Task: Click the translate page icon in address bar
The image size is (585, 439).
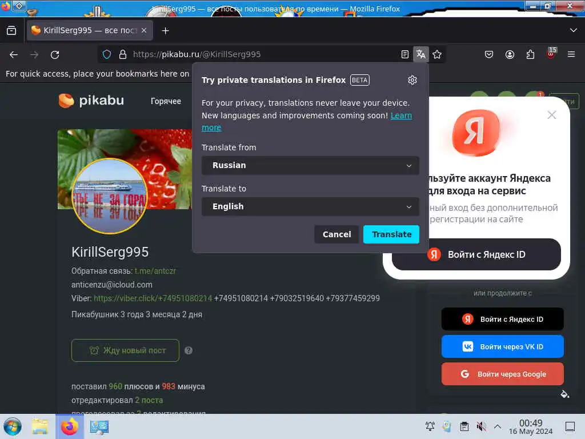Action: click(421, 54)
